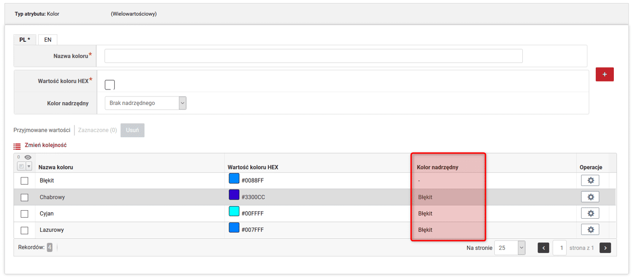Go to next page arrow

(605, 248)
